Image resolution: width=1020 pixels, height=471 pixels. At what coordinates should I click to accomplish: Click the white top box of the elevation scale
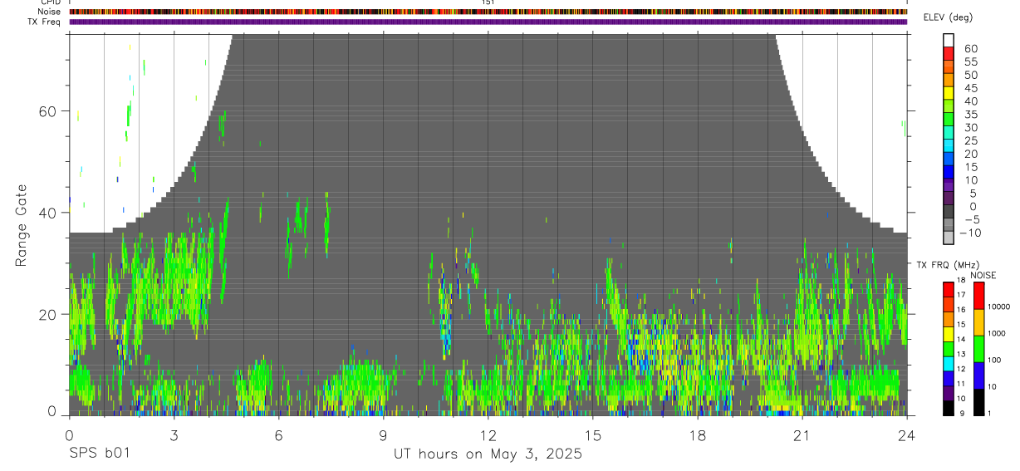(x=949, y=39)
